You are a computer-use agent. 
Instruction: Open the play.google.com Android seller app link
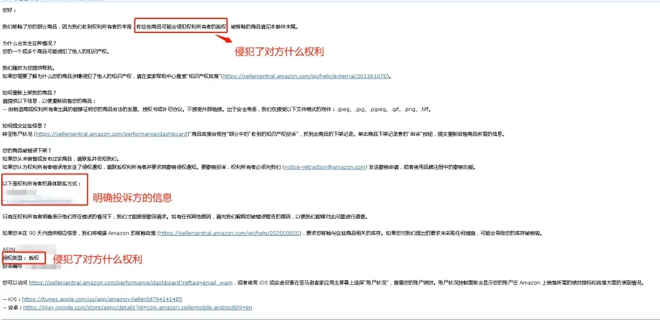coord(137,307)
